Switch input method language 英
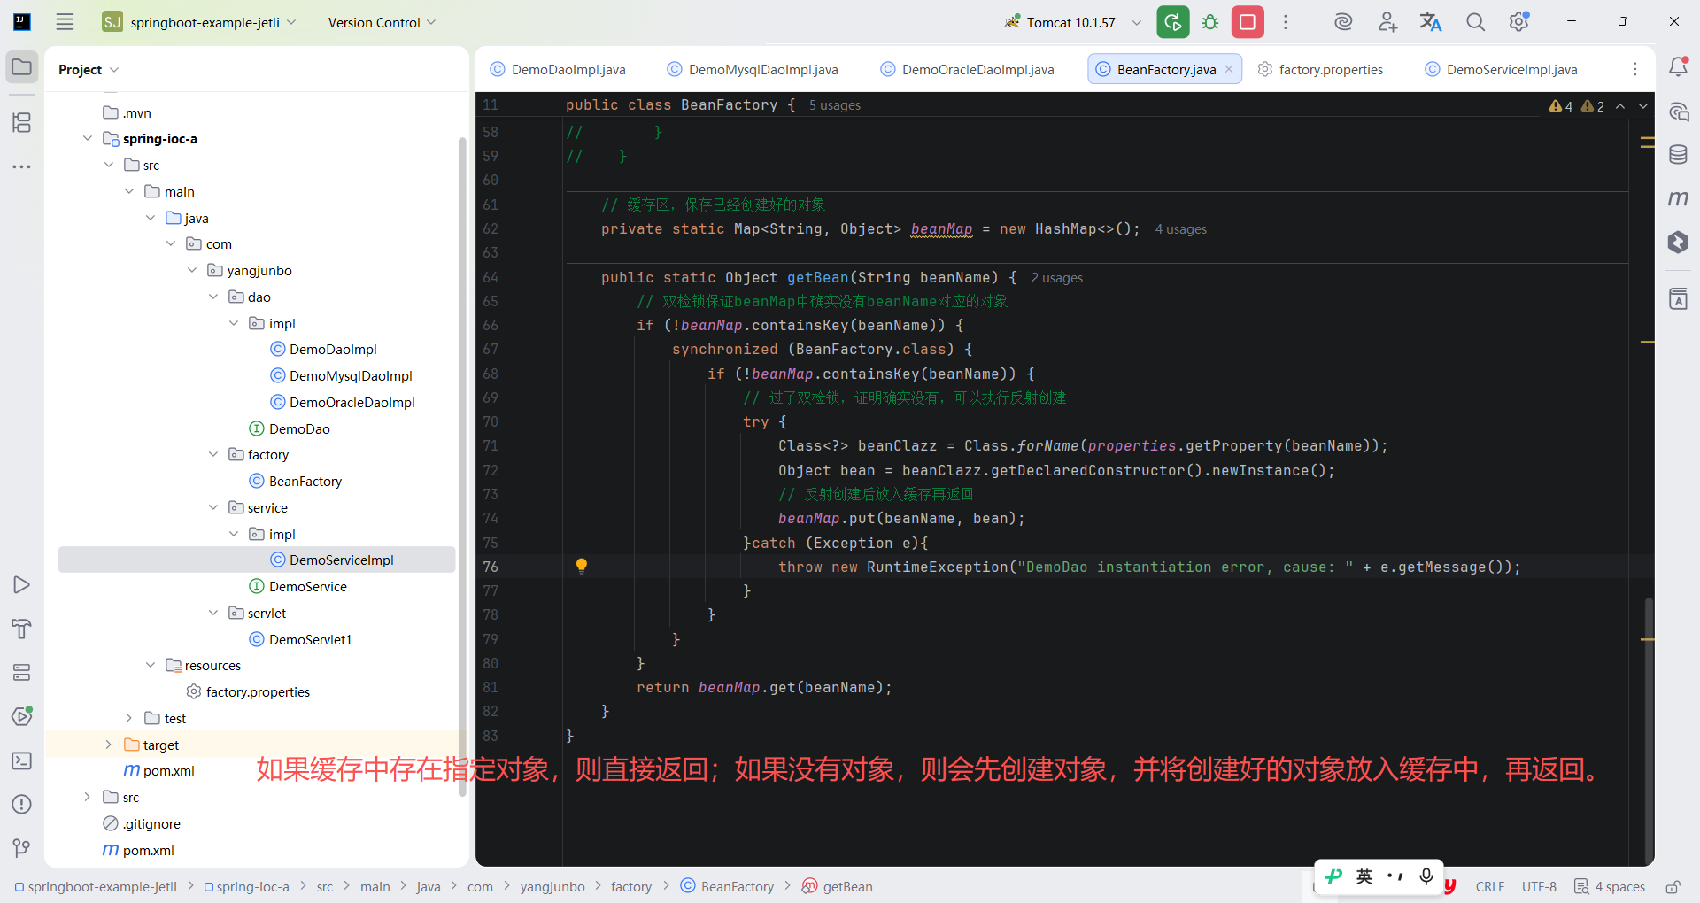1700x903 pixels. [x=1364, y=876]
